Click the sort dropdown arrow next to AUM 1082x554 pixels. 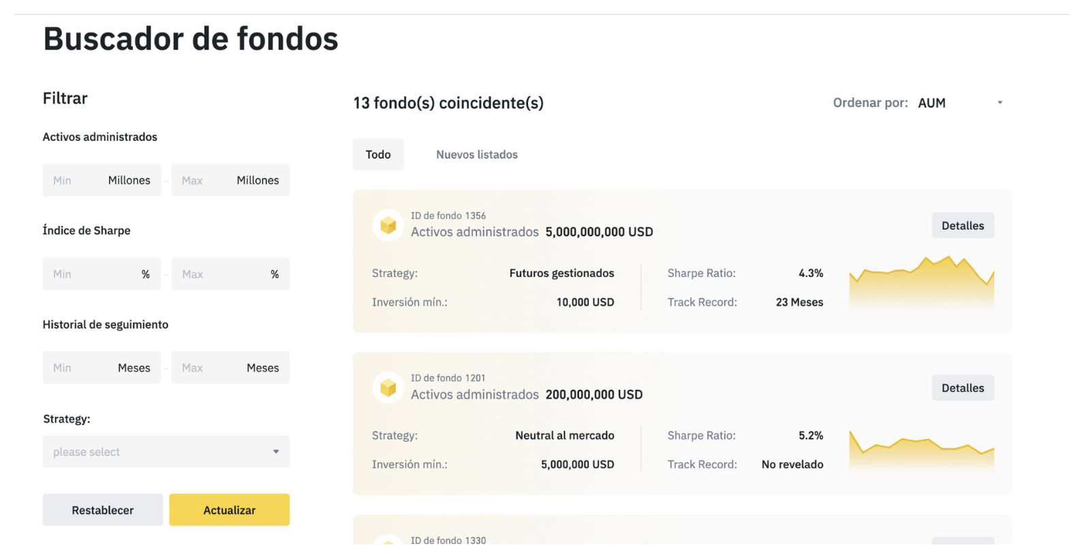1000,103
